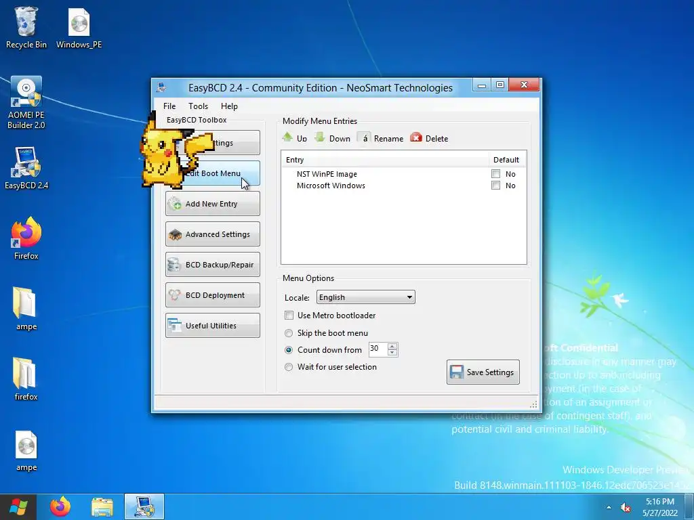
Task: Click the countdown value field showing 30
Action: click(x=378, y=349)
